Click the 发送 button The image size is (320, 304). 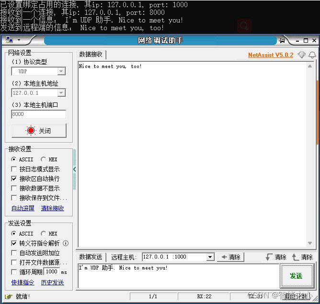(x=297, y=276)
